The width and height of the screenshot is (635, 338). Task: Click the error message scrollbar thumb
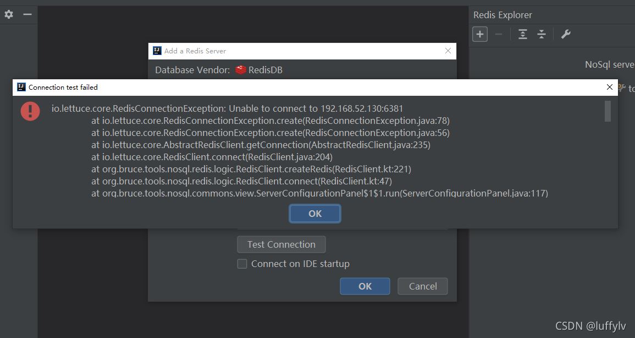[608, 111]
